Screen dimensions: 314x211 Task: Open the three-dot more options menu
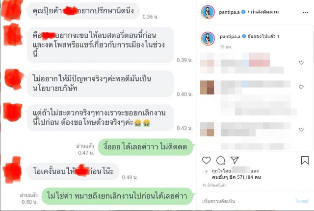click(x=305, y=12)
